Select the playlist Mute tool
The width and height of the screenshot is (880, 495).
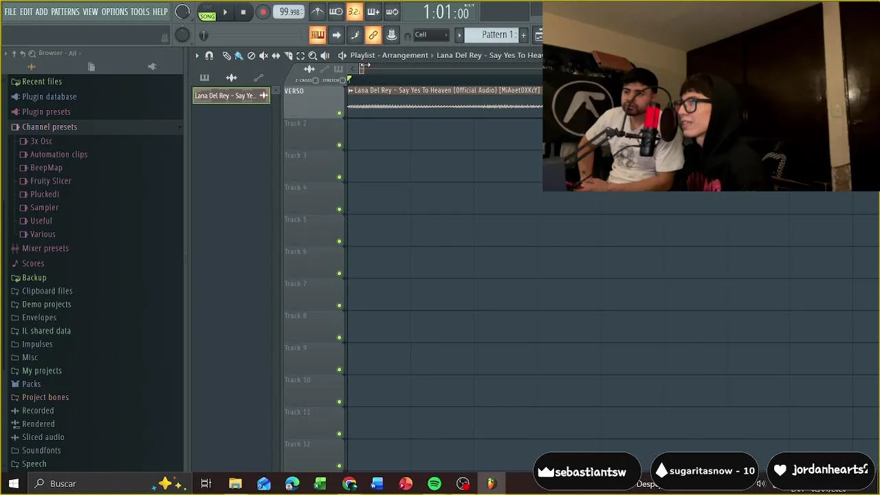point(263,56)
